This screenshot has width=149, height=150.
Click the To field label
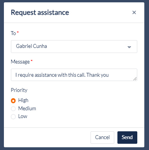click(13, 33)
